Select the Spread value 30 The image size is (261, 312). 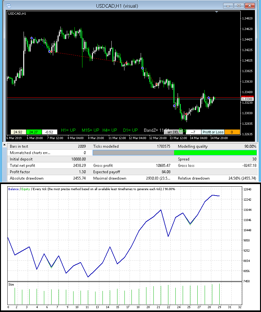click(254, 159)
